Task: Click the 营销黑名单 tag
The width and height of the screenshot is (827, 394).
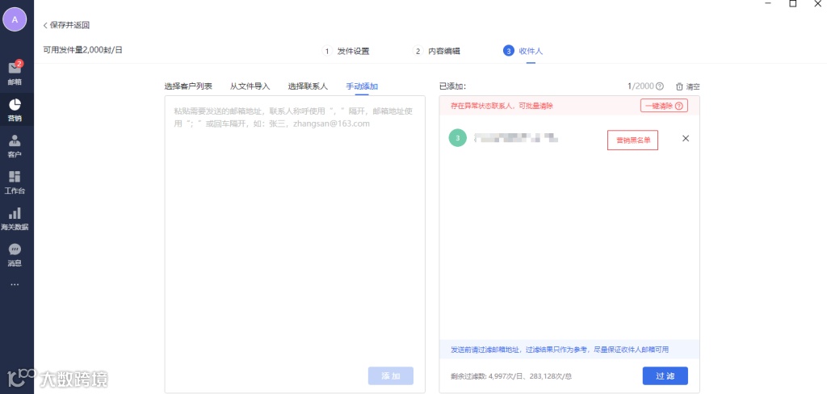Action: point(633,140)
